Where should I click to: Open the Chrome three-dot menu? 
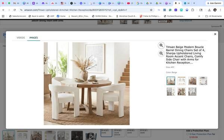click(x=221, y=10)
